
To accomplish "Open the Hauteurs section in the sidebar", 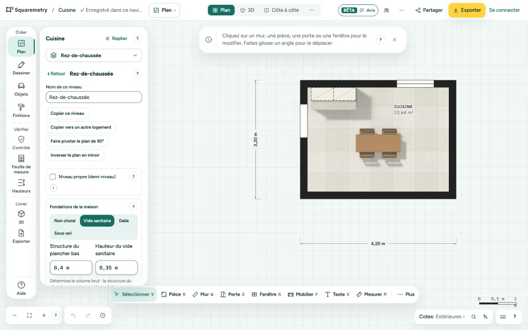I will 21,186.
